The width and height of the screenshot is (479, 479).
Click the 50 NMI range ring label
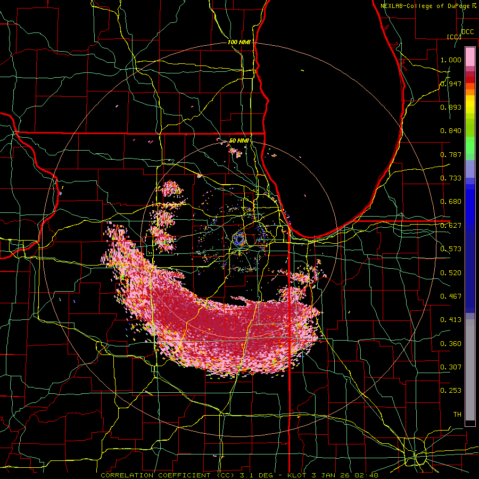(x=239, y=141)
